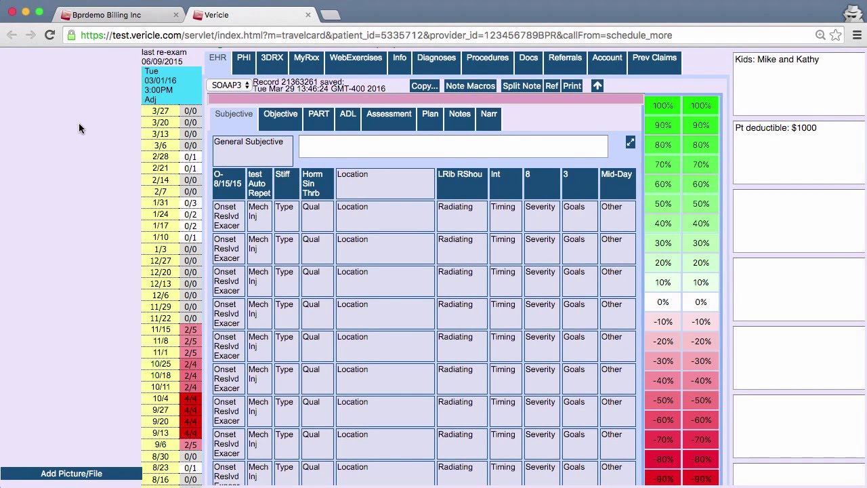Open the Account tab

click(x=607, y=63)
